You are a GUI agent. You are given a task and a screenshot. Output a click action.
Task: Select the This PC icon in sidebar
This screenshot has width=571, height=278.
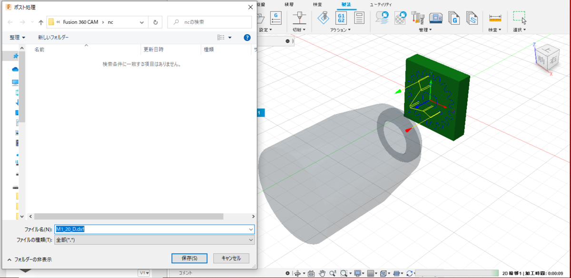tap(15, 82)
